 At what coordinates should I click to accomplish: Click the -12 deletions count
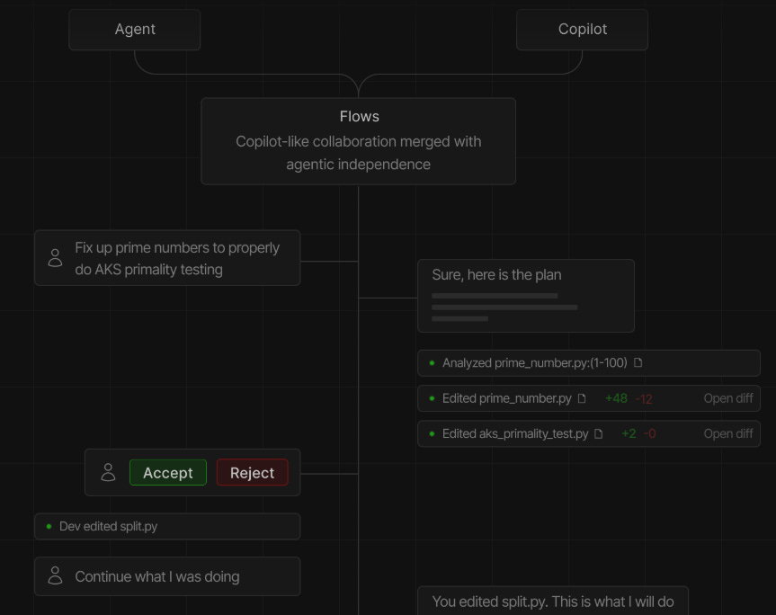point(644,399)
